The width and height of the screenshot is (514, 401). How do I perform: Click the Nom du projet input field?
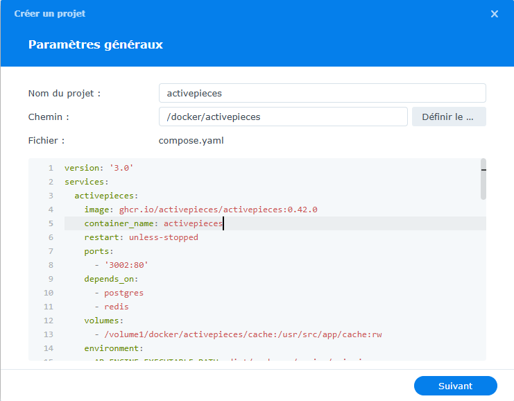click(322, 93)
